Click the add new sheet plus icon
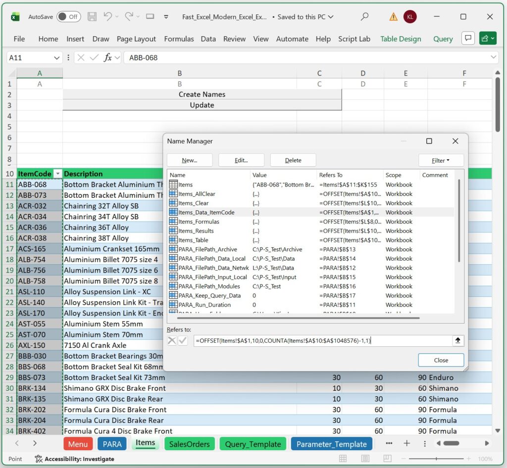 (406, 444)
